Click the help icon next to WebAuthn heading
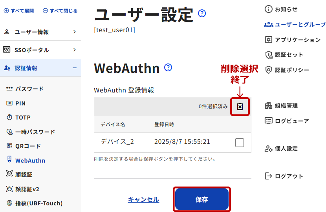Viewport: 326px width, 212px height. pos(168,67)
